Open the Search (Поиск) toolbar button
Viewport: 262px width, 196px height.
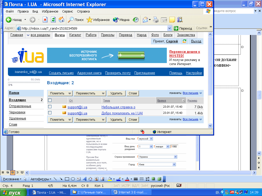pos(76,20)
